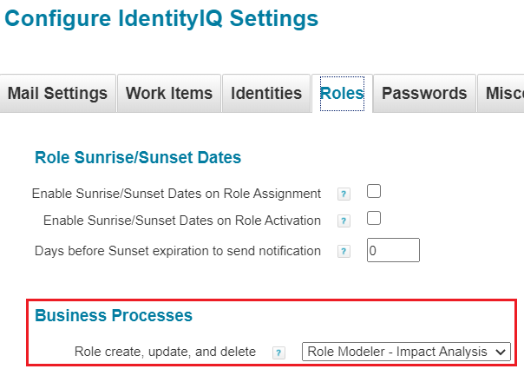Switch to the partially visible Miscellaneous tab
Image resolution: width=524 pixels, height=369 pixels.
click(503, 94)
